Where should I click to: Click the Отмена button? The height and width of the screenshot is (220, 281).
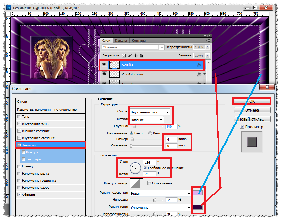click(252, 110)
